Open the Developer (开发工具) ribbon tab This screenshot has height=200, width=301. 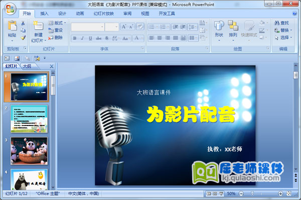tap(167, 13)
